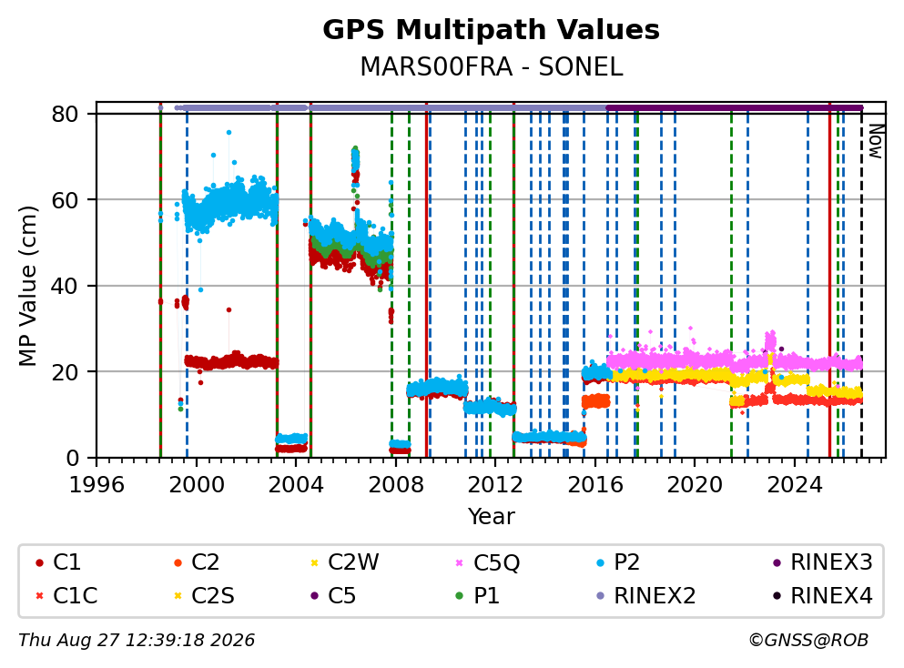Image resolution: width=904 pixels, height=668 pixels.
Task: Click the 2016 x-axis tick label
Action: point(595,485)
